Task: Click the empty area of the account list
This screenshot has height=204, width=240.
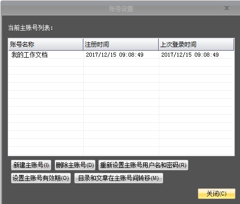Action: [x=121, y=107]
